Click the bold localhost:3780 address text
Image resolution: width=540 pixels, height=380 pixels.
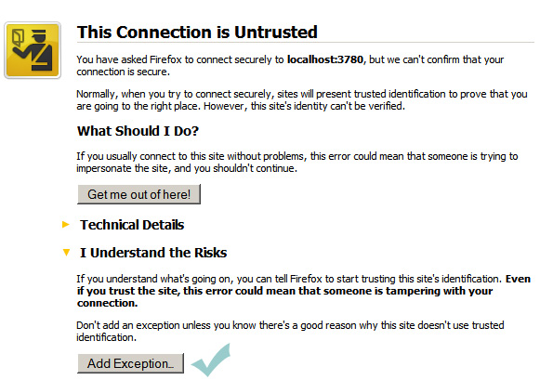tap(325, 59)
